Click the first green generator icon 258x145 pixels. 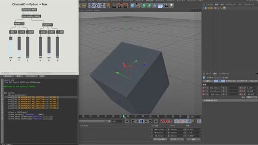point(144,6)
